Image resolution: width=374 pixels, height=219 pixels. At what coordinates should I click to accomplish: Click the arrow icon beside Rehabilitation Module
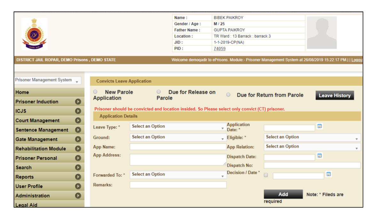pyautogui.click(x=78, y=149)
